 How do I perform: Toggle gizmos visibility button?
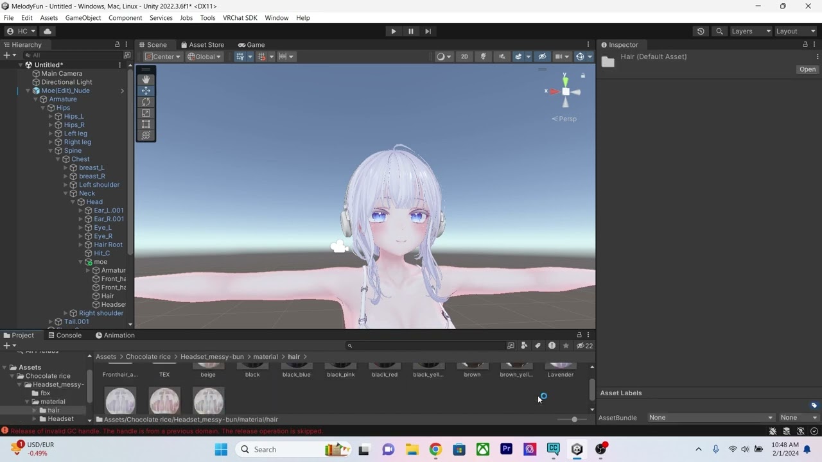(x=580, y=56)
